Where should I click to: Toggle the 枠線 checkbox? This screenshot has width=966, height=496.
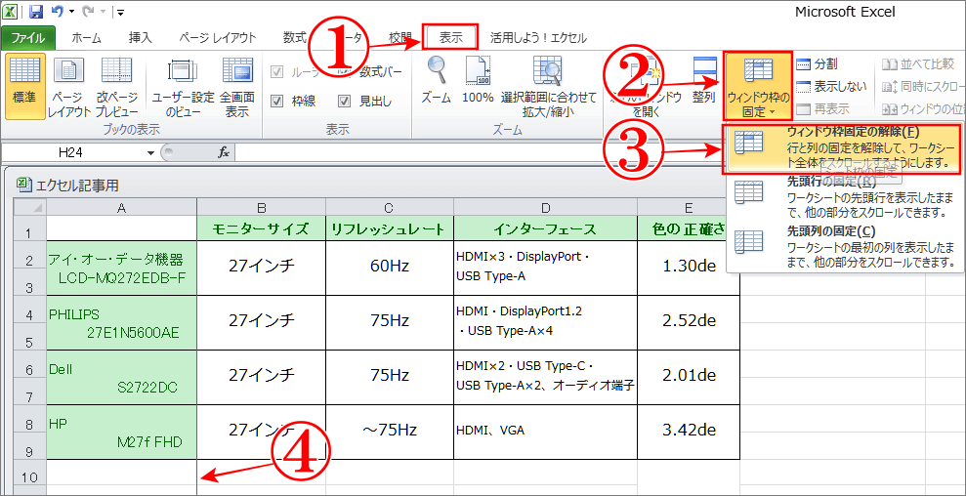(x=277, y=101)
